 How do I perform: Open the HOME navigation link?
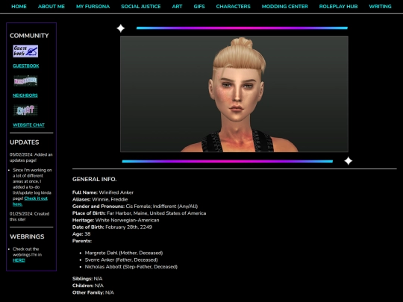(x=19, y=7)
